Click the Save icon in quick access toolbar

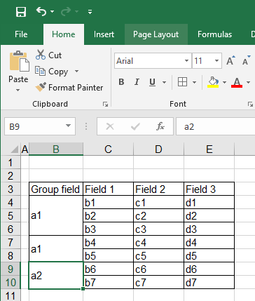coord(21,12)
